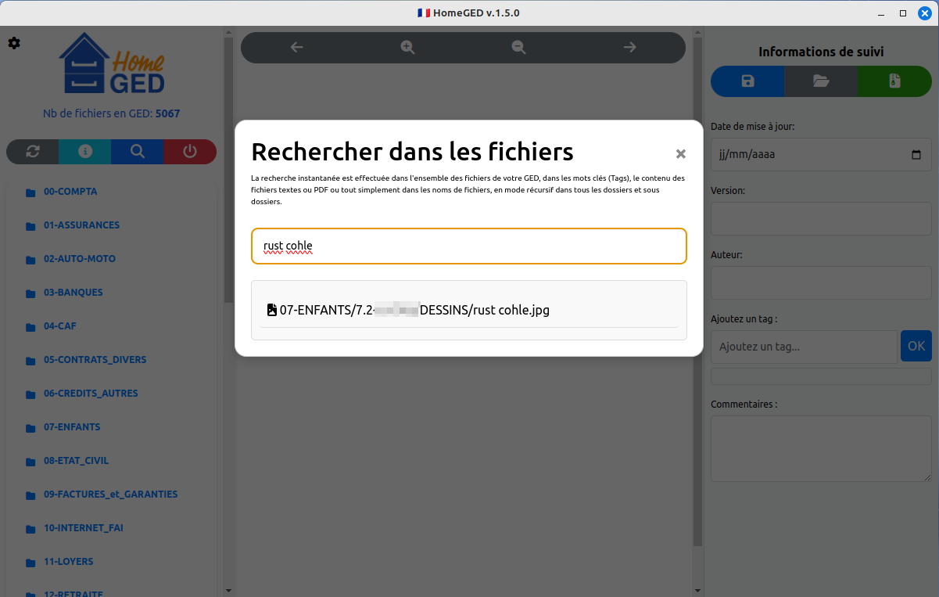Go to previous page with left arrow
This screenshot has width=939, height=597.
click(297, 48)
